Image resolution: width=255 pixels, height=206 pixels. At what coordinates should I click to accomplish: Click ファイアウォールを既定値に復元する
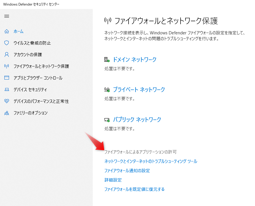134,189
